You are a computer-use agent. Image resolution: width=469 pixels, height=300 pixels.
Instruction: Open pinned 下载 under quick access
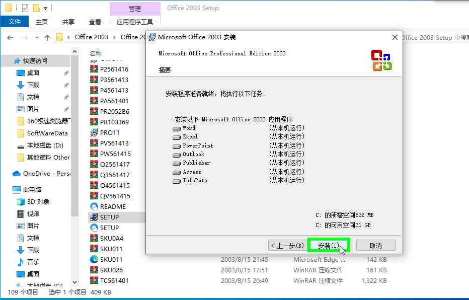[33, 85]
